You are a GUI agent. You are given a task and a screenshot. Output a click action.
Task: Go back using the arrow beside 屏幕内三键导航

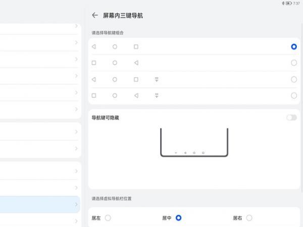(95, 15)
